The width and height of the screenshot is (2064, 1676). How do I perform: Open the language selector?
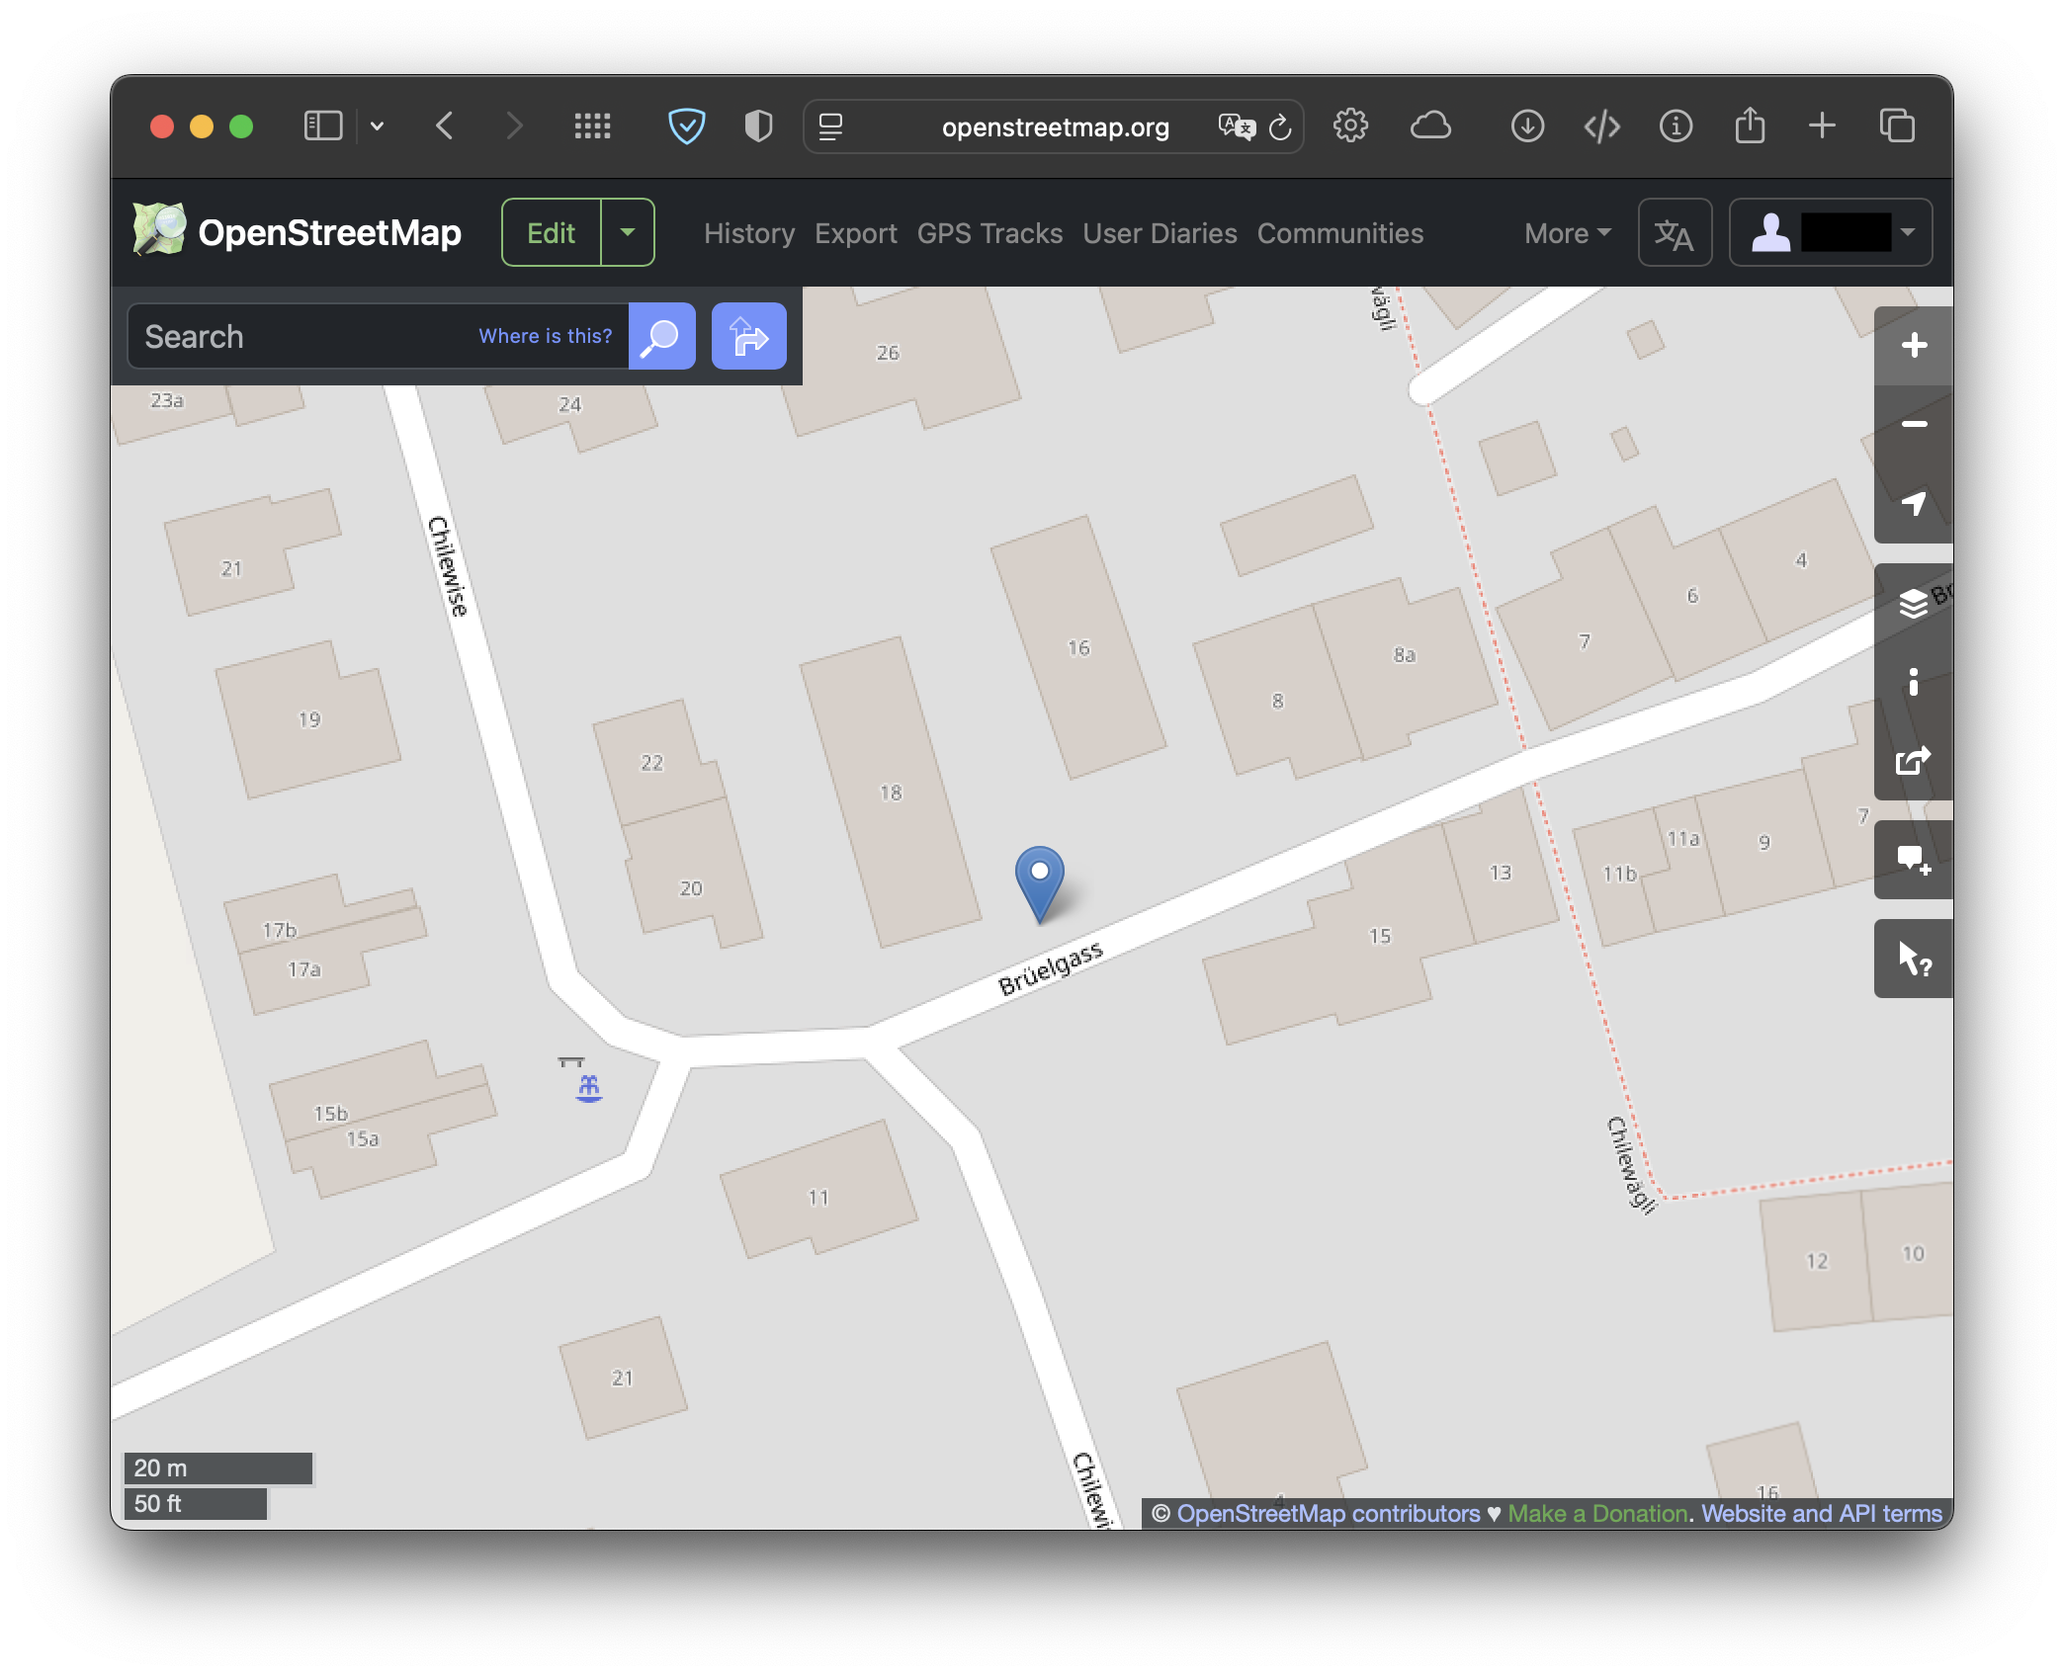[x=1675, y=232]
